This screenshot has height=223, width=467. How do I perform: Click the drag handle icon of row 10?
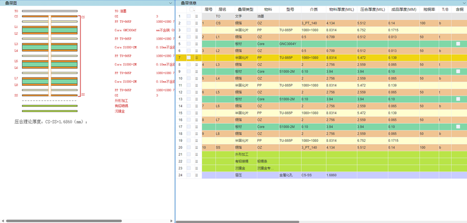coord(197,79)
